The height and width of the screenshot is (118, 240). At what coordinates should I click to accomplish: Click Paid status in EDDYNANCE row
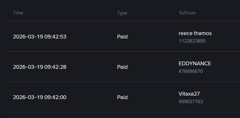(122, 67)
